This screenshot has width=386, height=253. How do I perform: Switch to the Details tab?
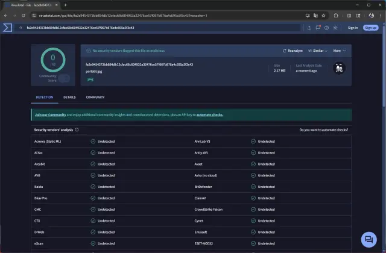[x=69, y=97]
